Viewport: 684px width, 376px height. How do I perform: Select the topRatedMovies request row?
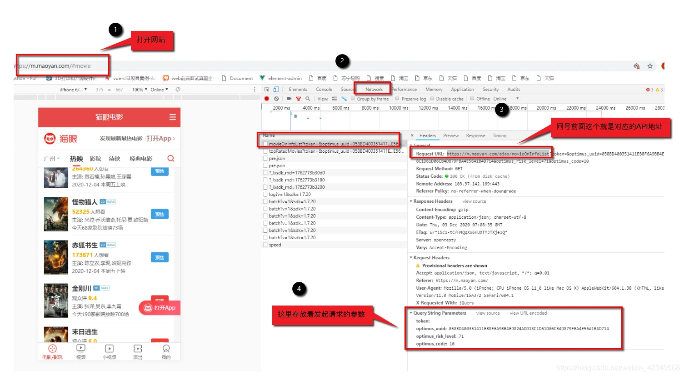[334, 151]
